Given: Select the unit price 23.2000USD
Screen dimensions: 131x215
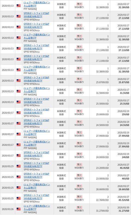Looking at the screenshot, I should coord(102,168).
